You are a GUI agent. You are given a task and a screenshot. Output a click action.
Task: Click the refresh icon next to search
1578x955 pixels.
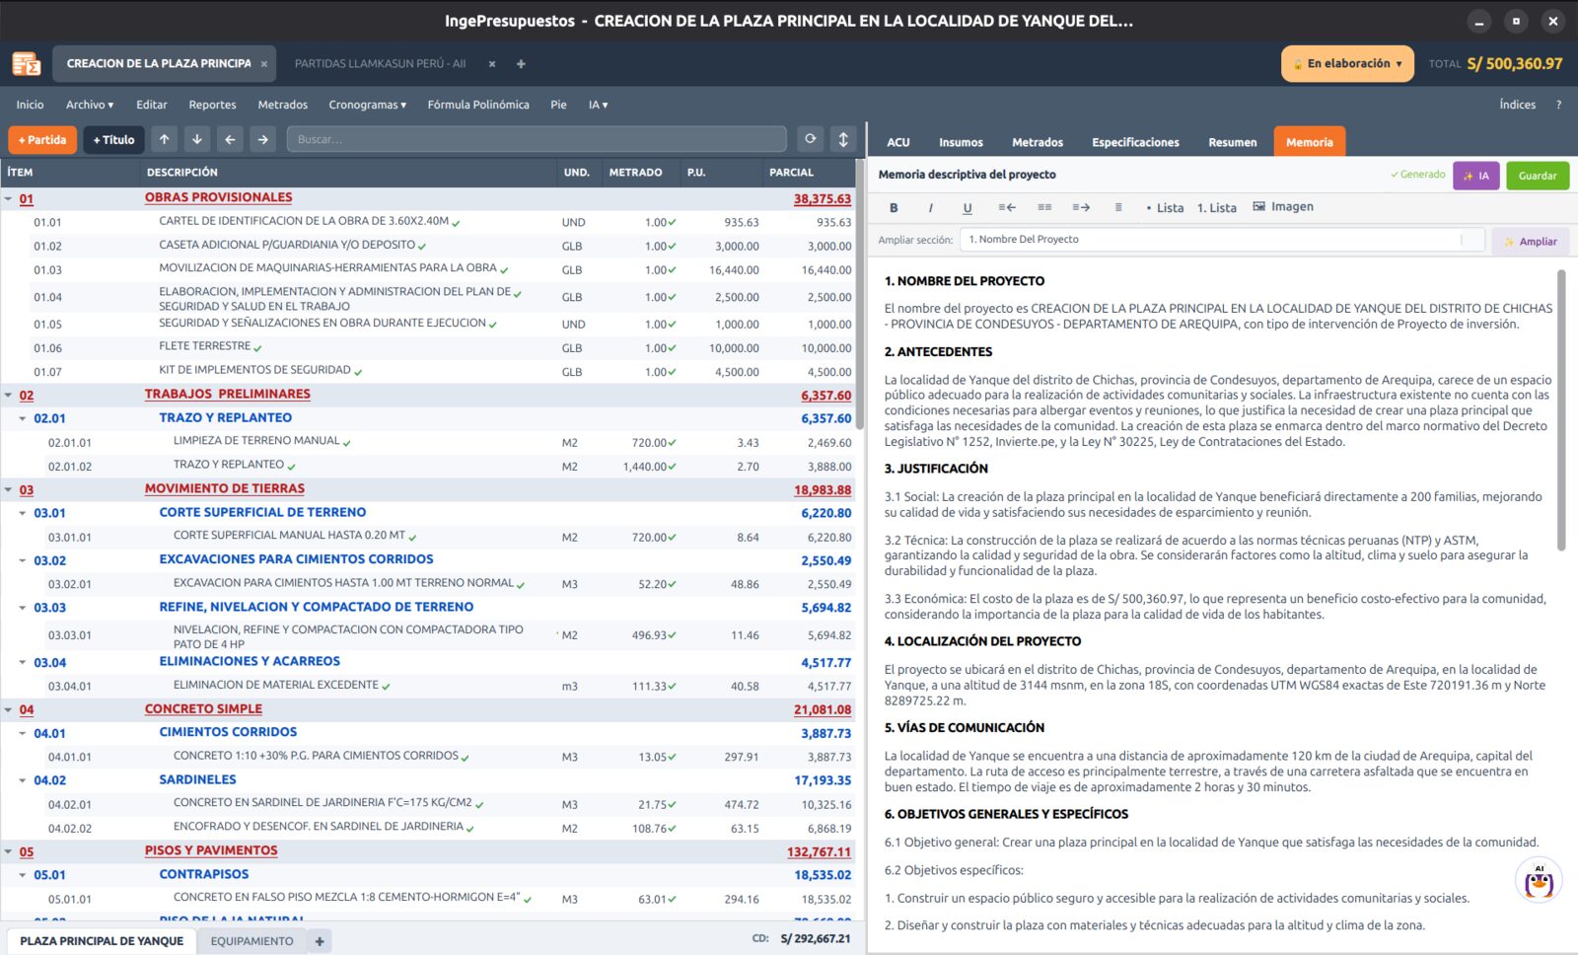(x=810, y=139)
